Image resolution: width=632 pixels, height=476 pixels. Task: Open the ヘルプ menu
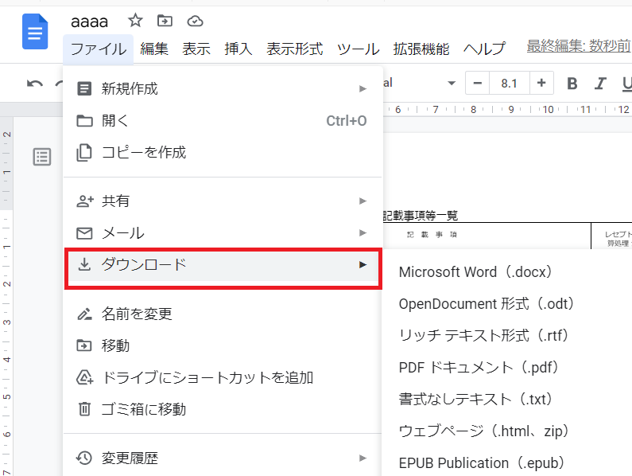tap(483, 49)
